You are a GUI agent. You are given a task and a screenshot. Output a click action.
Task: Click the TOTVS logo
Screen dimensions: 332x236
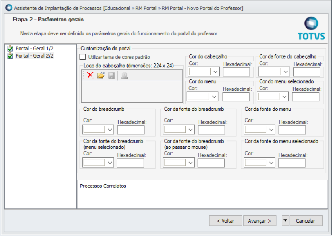tap(310, 28)
